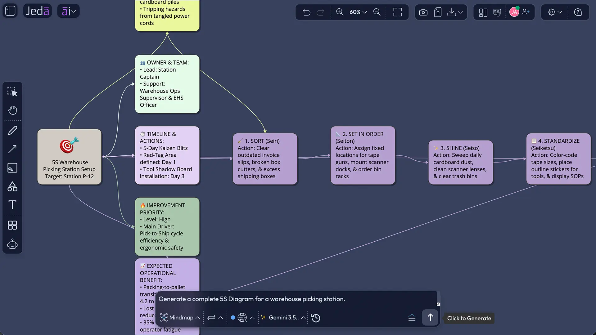596x335 pixels.
Task: Collapse the prompt bar options
Action: (x=412, y=318)
